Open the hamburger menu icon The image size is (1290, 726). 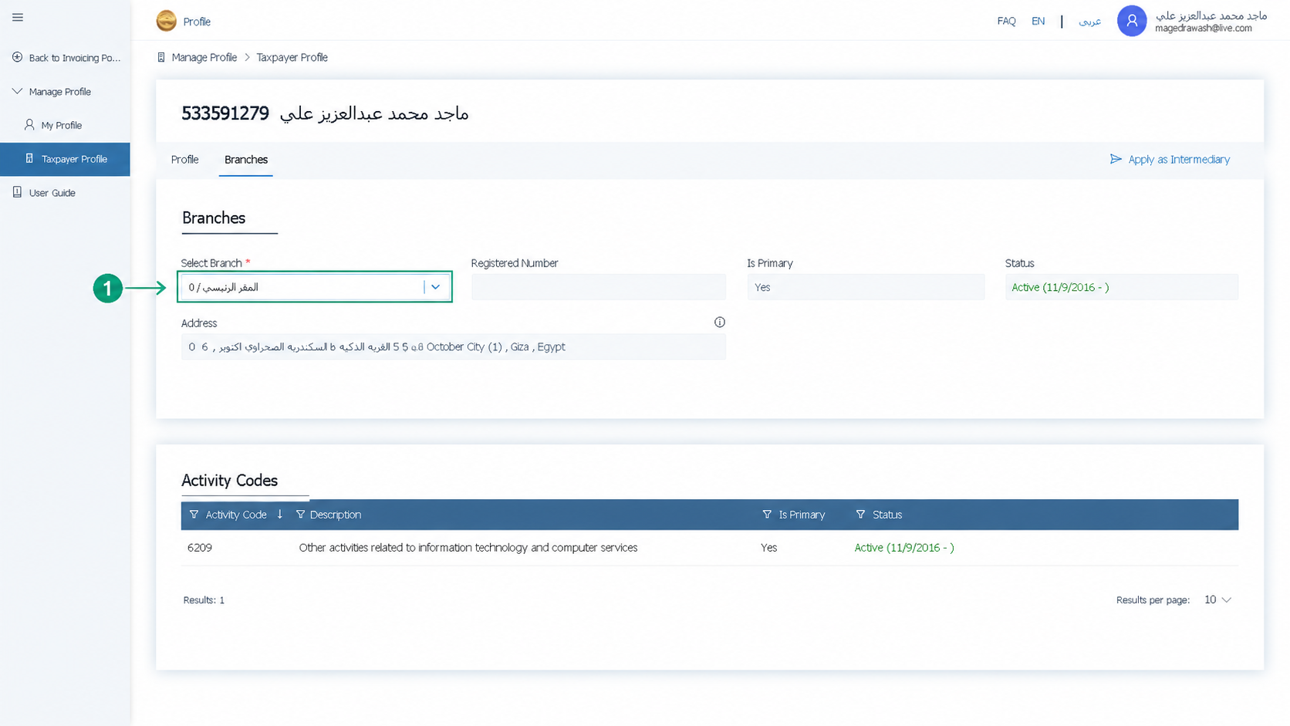pyautogui.click(x=18, y=17)
